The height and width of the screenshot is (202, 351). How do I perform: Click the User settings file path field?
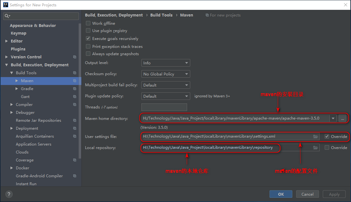point(230,136)
